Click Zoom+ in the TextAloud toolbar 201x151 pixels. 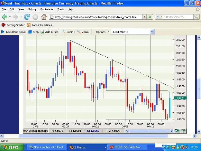(69, 32)
